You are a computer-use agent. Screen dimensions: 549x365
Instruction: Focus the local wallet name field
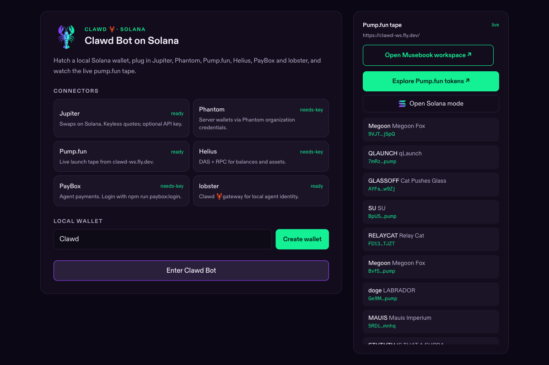click(x=163, y=239)
